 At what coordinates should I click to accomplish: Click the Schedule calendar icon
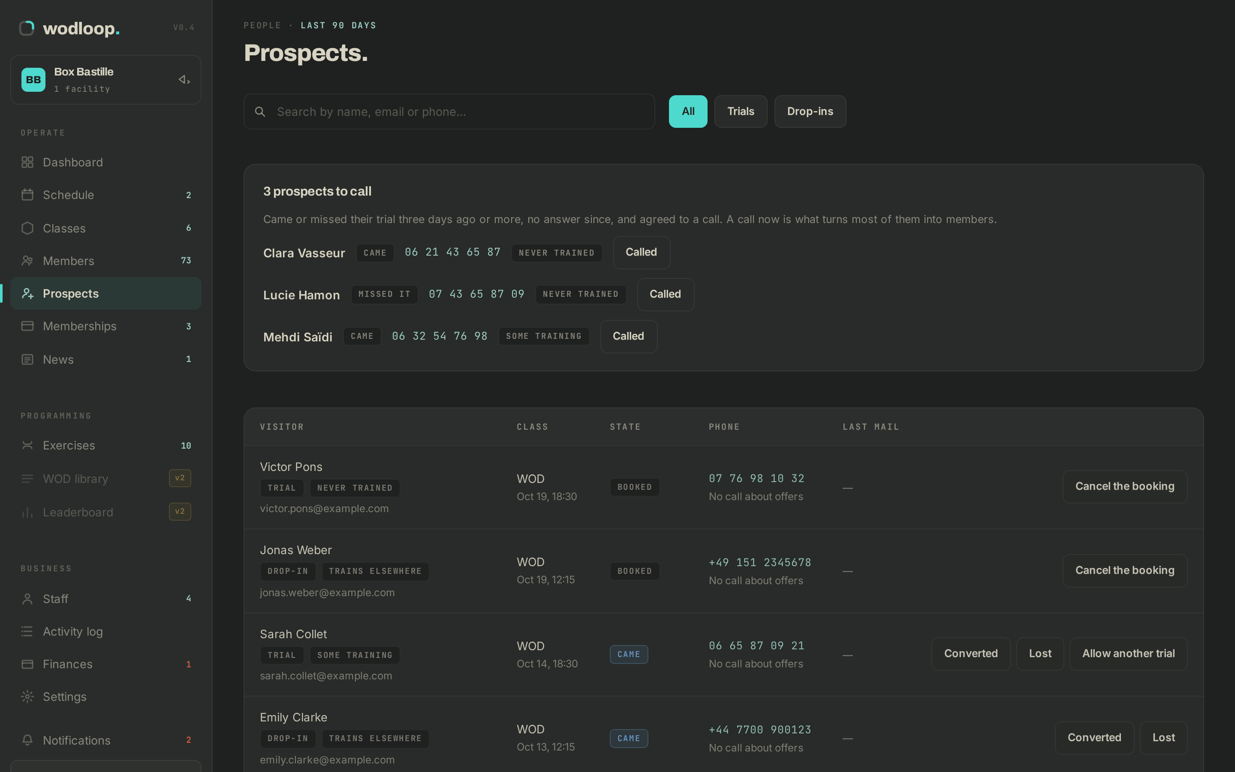coord(27,195)
